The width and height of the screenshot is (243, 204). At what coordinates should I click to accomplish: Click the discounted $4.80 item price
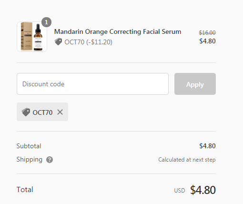pyautogui.click(x=207, y=41)
